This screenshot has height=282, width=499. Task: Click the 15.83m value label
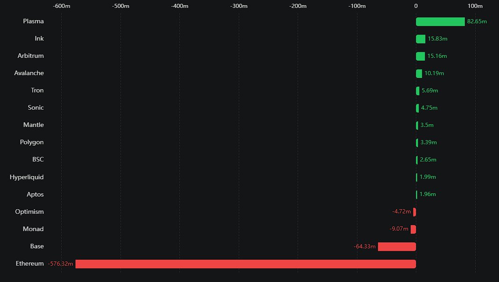coord(437,39)
